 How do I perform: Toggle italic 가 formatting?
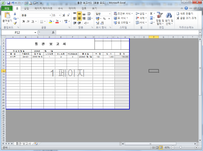tap(28, 22)
